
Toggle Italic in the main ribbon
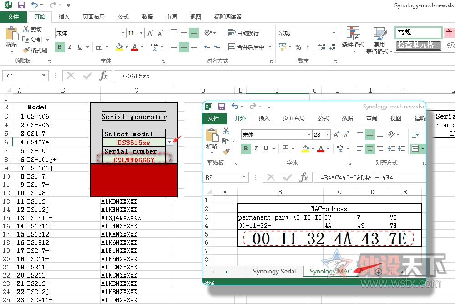70,47
